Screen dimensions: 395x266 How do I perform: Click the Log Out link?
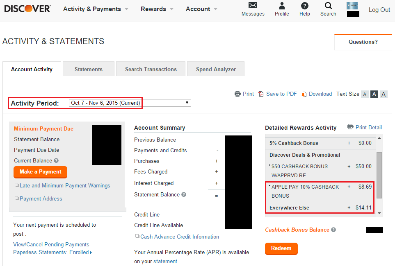coord(379,10)
